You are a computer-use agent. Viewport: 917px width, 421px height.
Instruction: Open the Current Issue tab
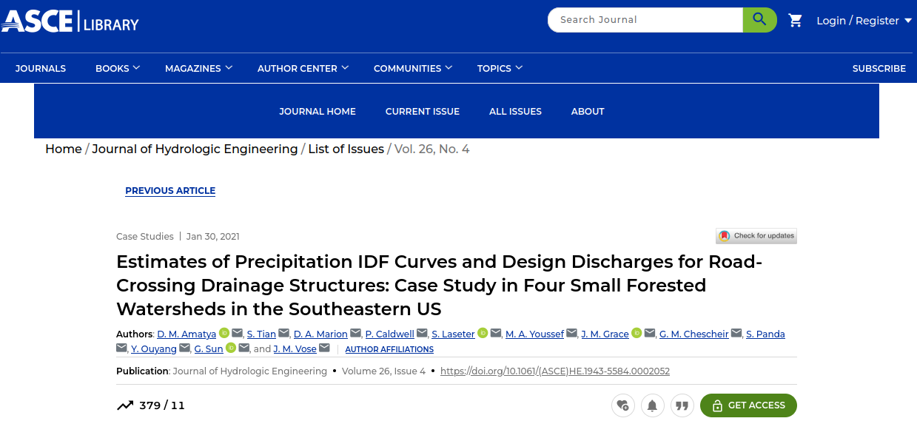423,111
